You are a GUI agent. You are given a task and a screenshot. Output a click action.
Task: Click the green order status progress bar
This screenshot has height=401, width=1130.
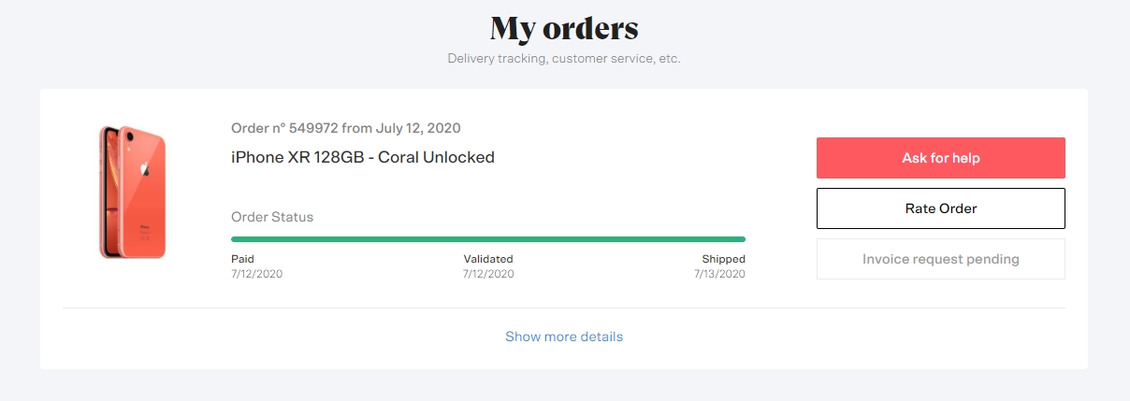click(488, 239)
